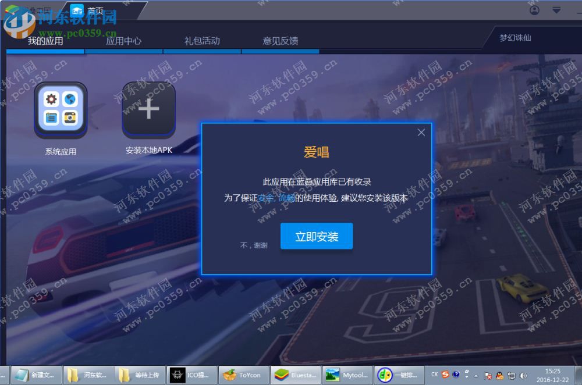Show hidden tray icons arrow

tap(476, 376)
